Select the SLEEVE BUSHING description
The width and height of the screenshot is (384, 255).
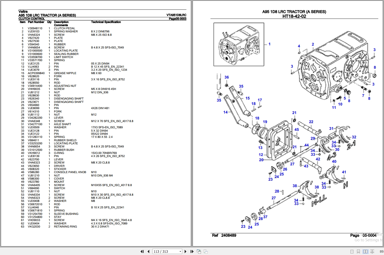point(66,214)
